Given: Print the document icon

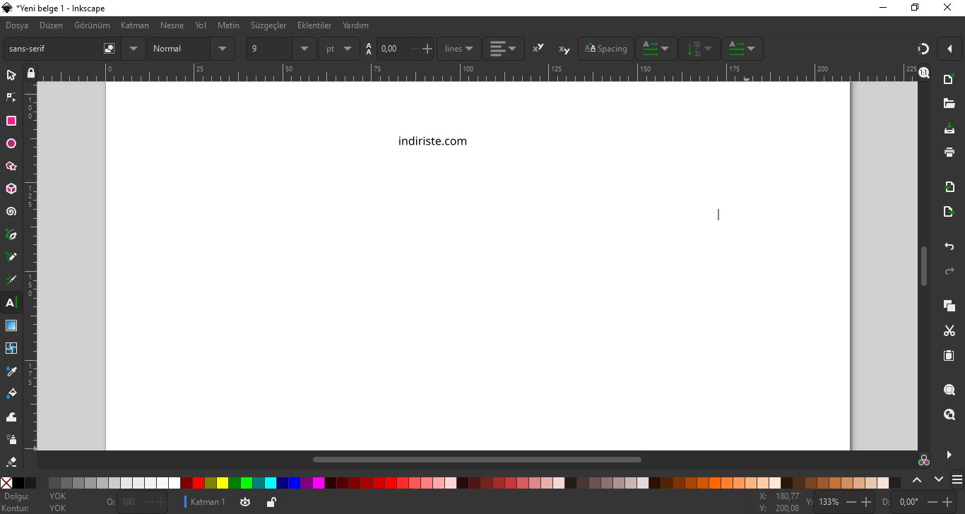Looking at the screenshot, I should click(x=949, y=153).
